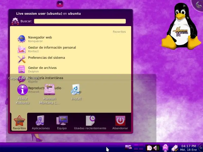
Task: Open the Klipper clipboard tray icon
Action: pos(149,148)
